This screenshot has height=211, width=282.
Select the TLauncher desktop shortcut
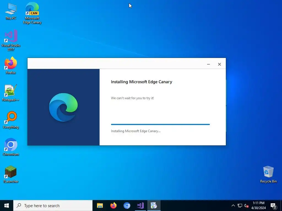[11, 174]
